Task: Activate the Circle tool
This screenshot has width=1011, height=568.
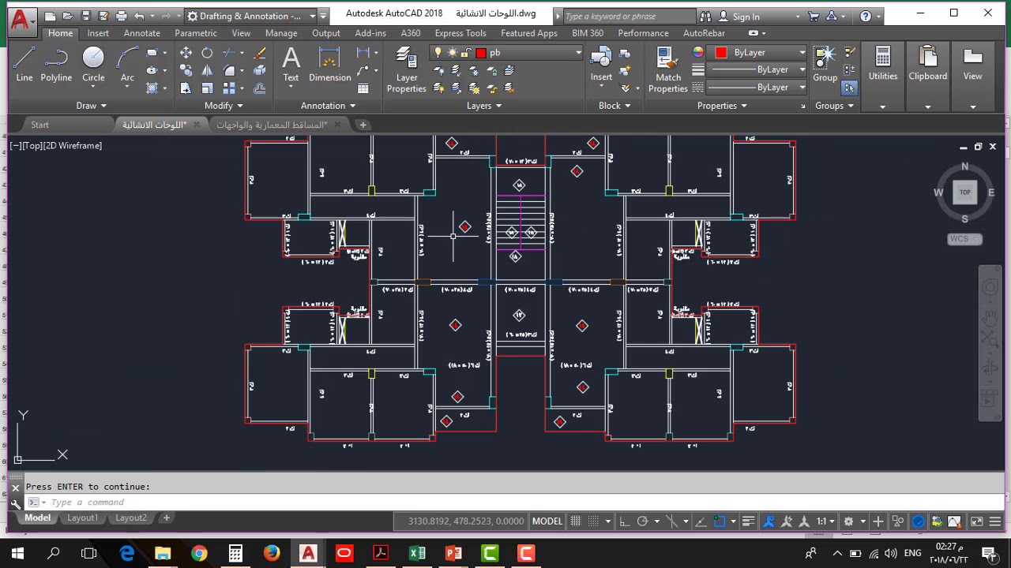Action: click(93, 63)
